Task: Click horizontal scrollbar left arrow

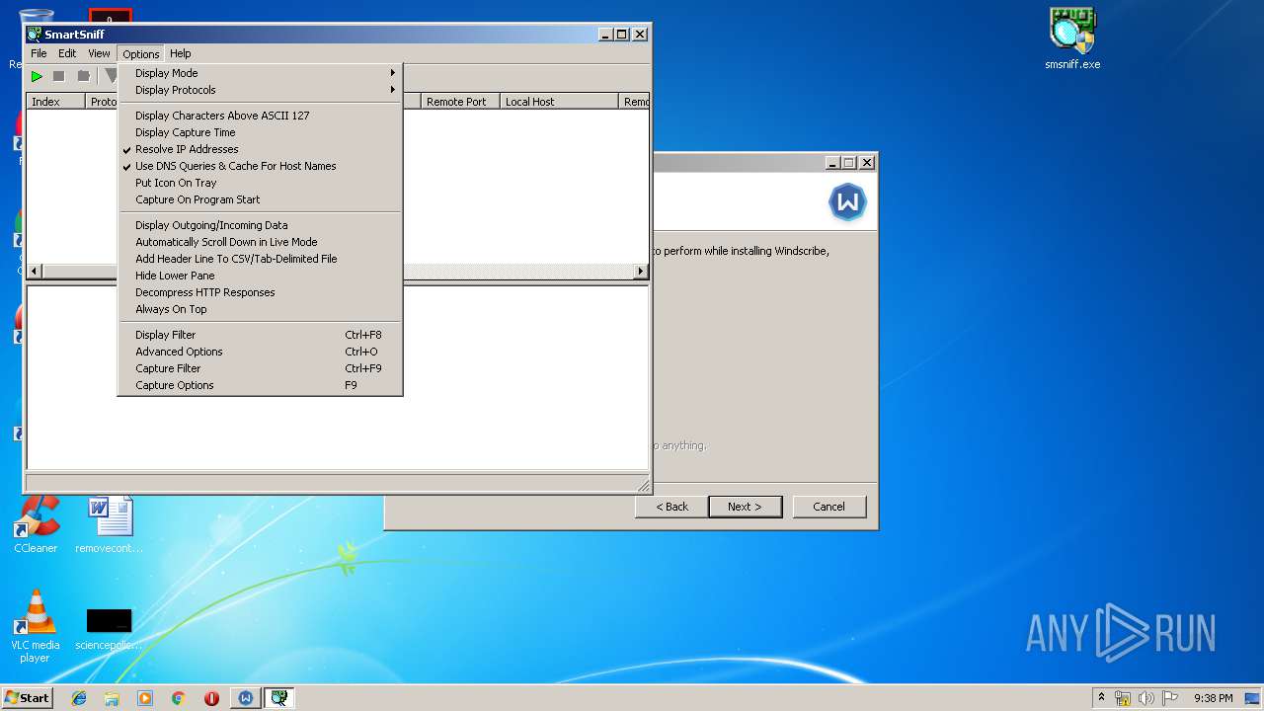Action: pos(35,271)
